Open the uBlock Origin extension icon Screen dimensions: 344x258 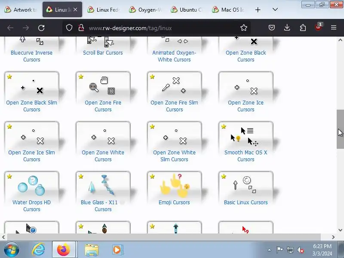(x=318, y=27)
